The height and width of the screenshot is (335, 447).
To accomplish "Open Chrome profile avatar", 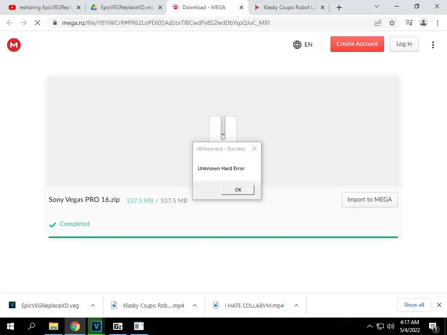I will coord(423,23).
